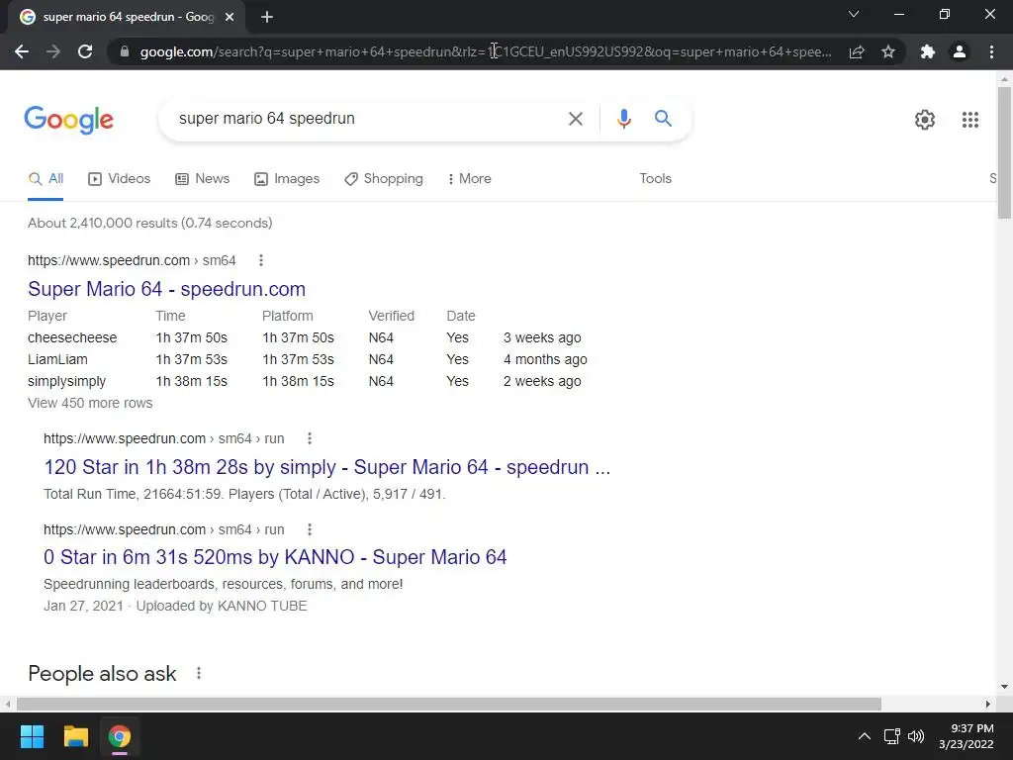This screenshot has width=1013, height=760.
Task: Open the Google apps grid icon
Action: click(x=969, y=120)
